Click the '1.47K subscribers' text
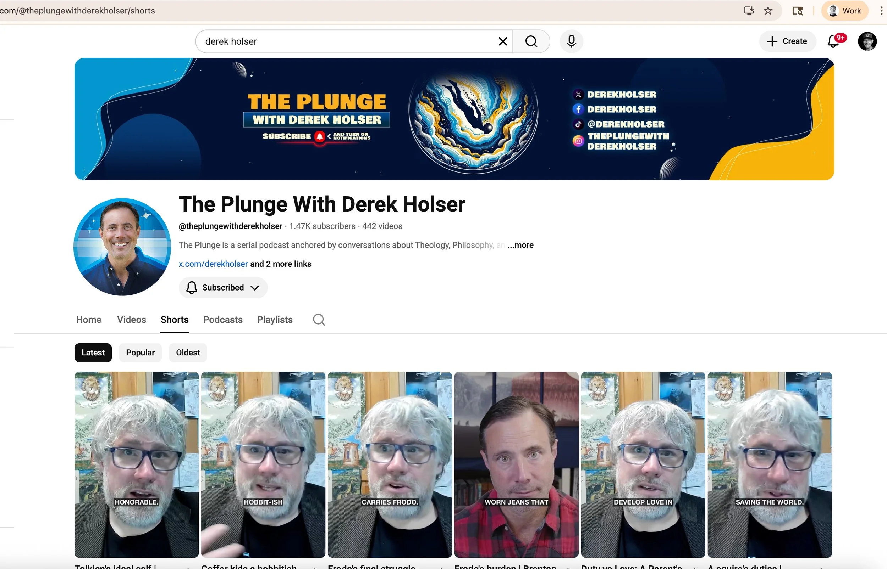Screen dimensions: 887x569 (322, 226)
